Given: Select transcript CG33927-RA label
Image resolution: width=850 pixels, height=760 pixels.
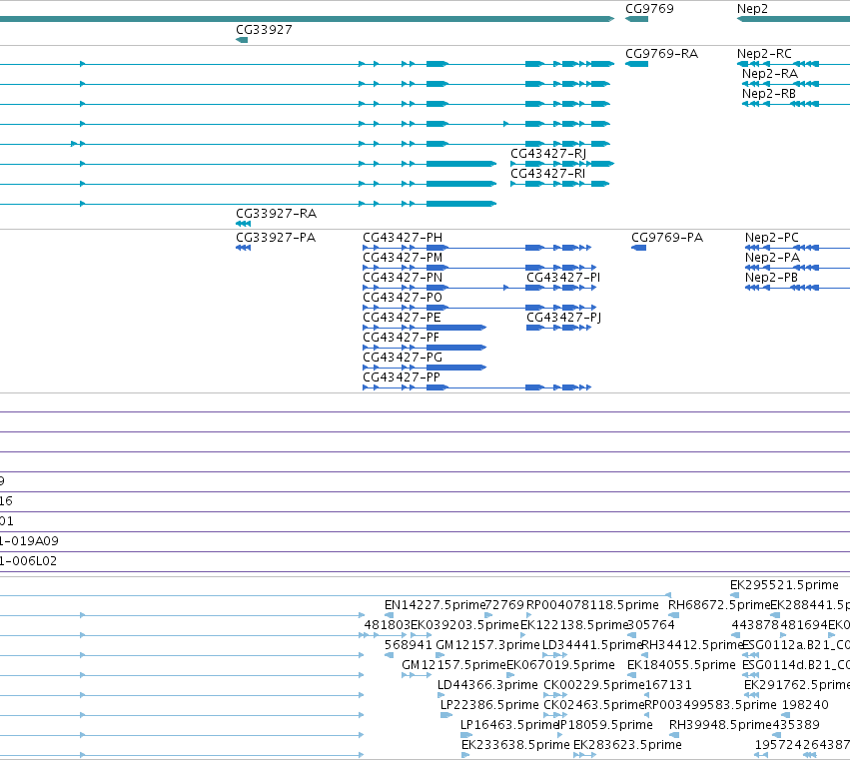Looking at the screenshot, I should [x=276, y=214].
